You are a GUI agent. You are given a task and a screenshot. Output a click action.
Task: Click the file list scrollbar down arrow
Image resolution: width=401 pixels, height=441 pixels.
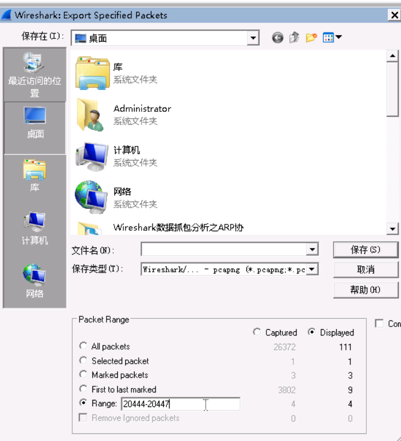(x=392, y=229)
